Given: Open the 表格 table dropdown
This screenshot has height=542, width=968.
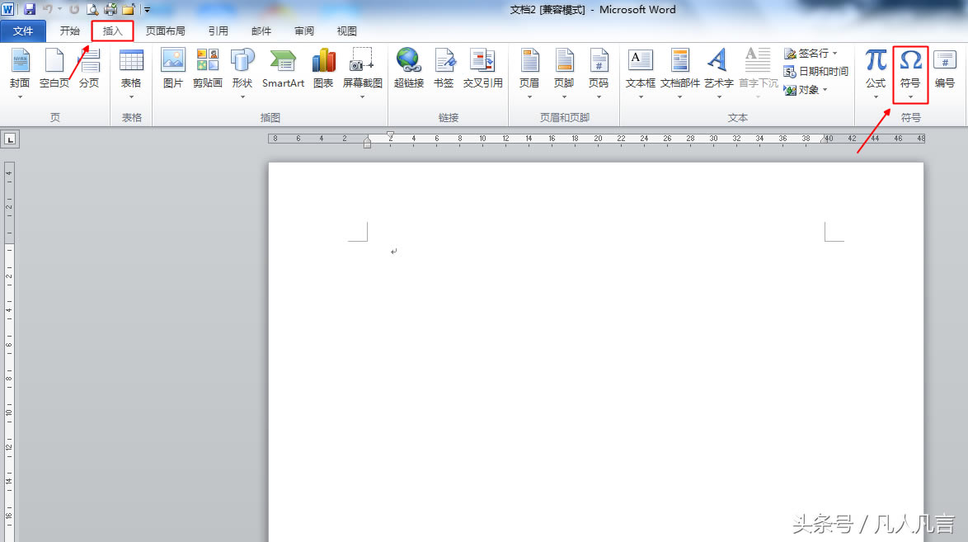Looking at the screenshot, I should point(131,73).
